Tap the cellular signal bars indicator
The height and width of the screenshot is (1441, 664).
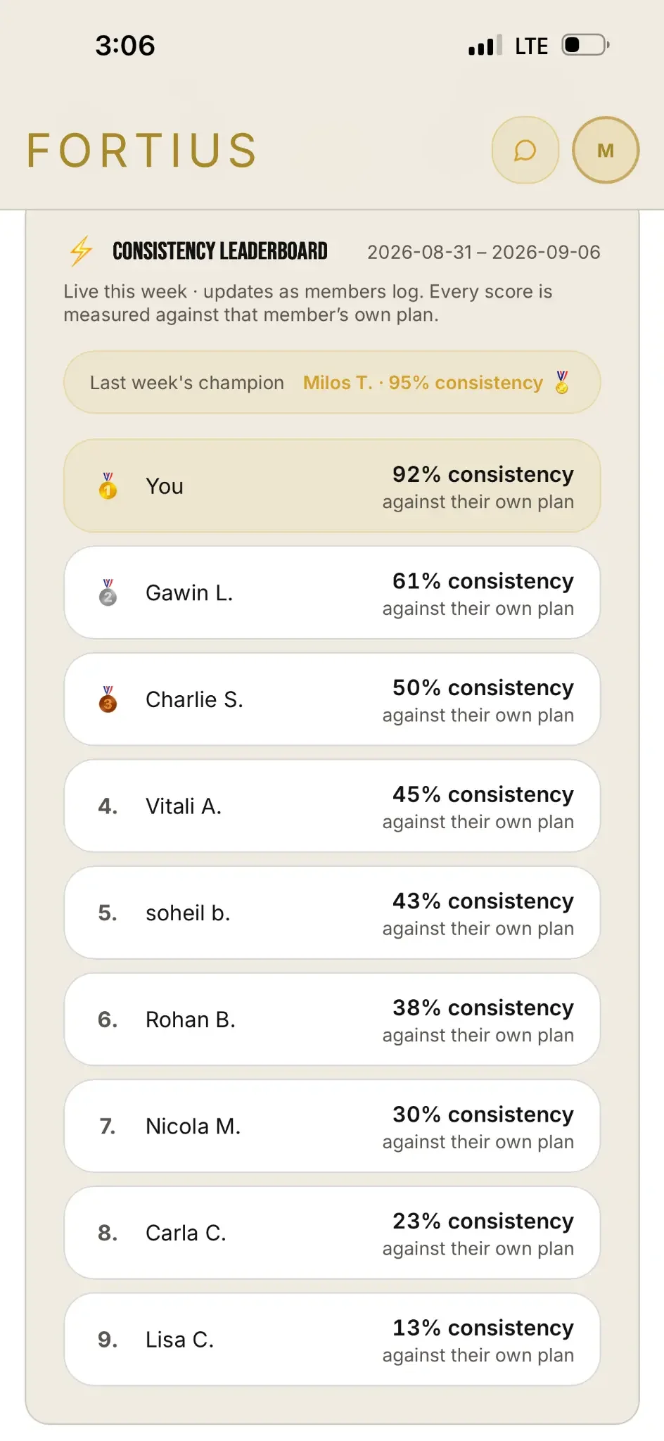(485, 45)
